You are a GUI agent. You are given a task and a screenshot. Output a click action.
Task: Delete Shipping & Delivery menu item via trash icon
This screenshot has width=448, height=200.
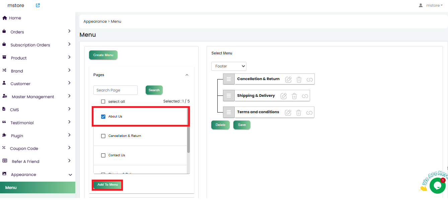point(294,96)
